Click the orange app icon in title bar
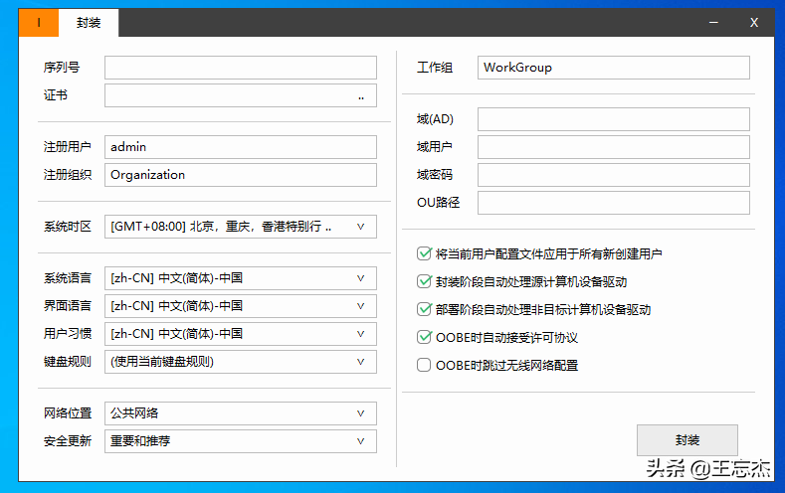Screen dimensions: 785x493 tap(39, 23)
